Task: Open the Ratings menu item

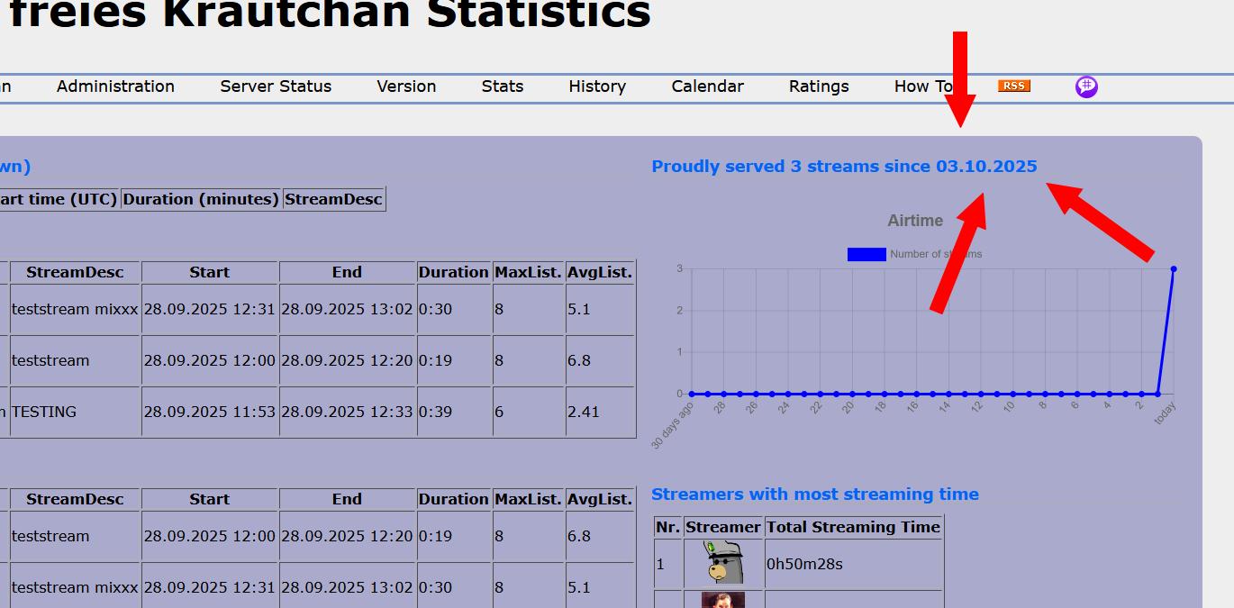Action: click(x=819, y=86)
